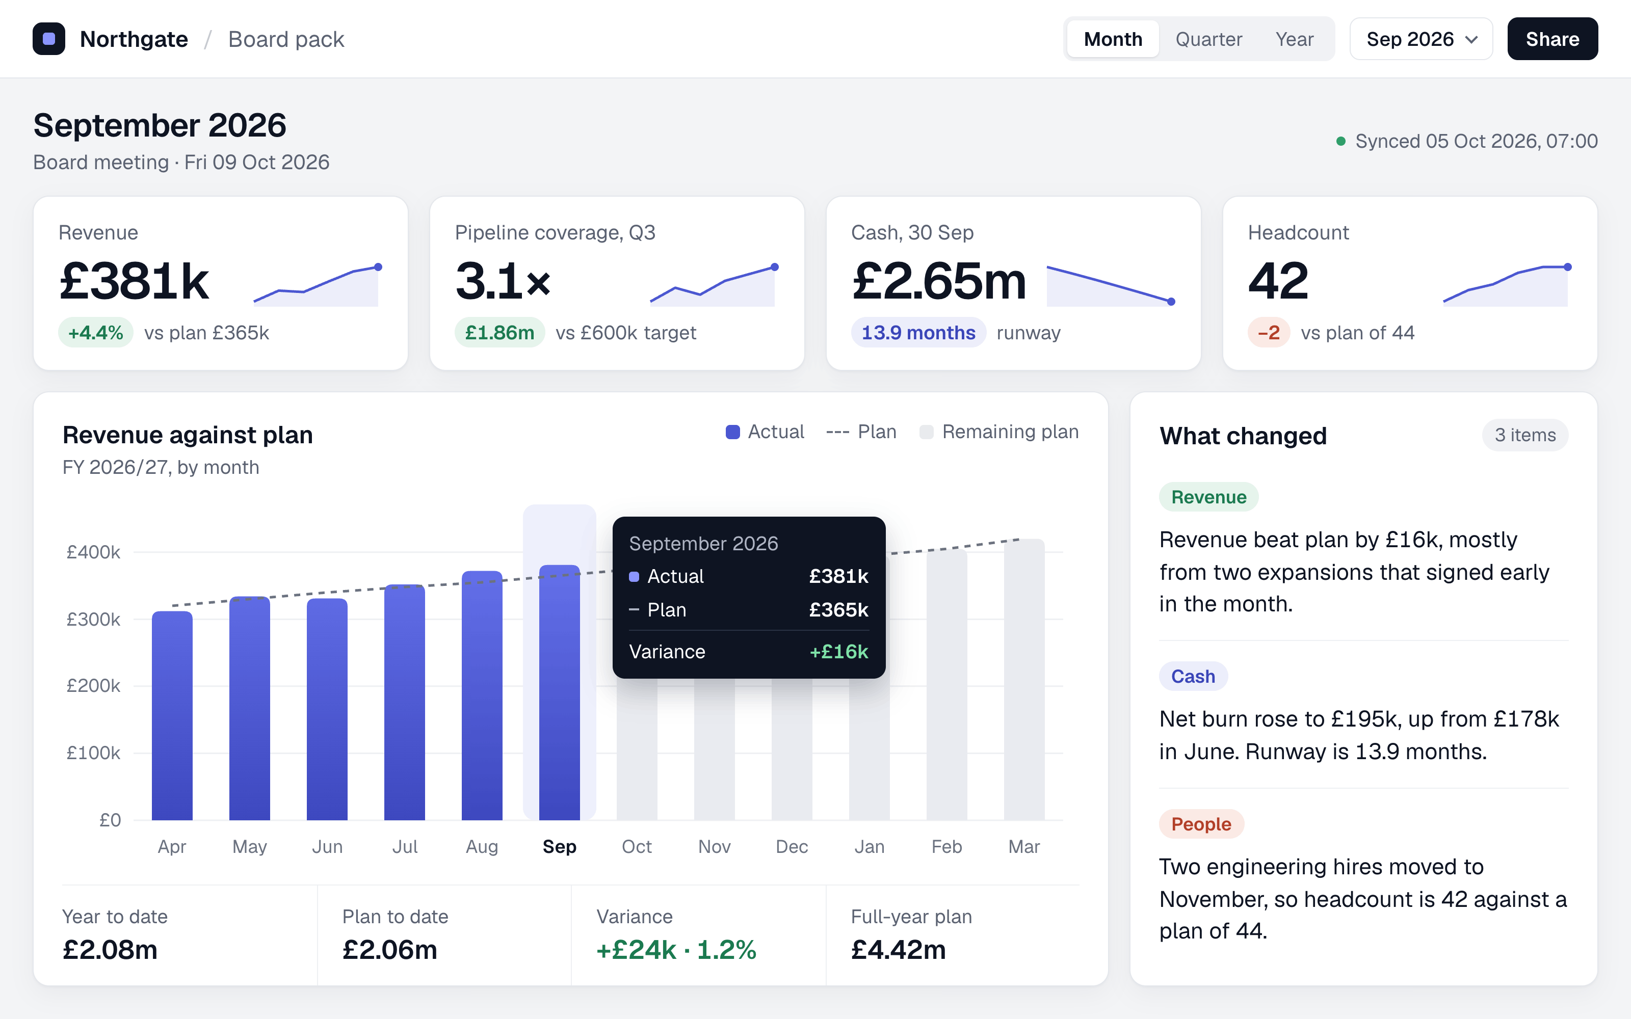
Task: Click the +4.4% revenue badge
Action: (x=96, y=332)
